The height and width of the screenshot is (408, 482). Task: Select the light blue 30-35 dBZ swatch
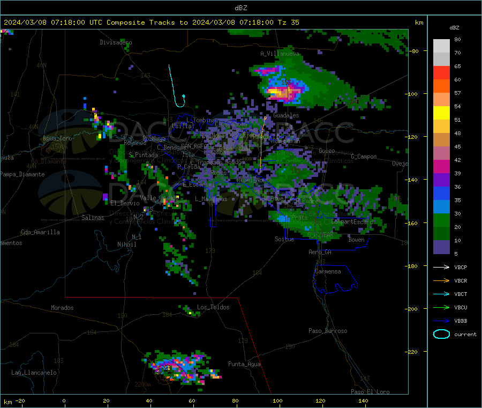(441, 207)
